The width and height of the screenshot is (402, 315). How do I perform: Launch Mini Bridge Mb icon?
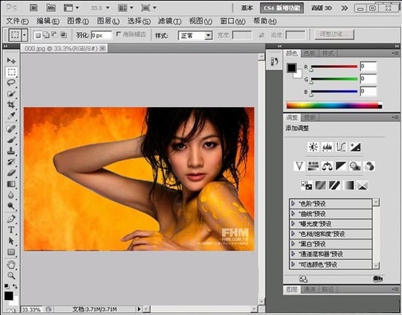[x=51, y=8]
